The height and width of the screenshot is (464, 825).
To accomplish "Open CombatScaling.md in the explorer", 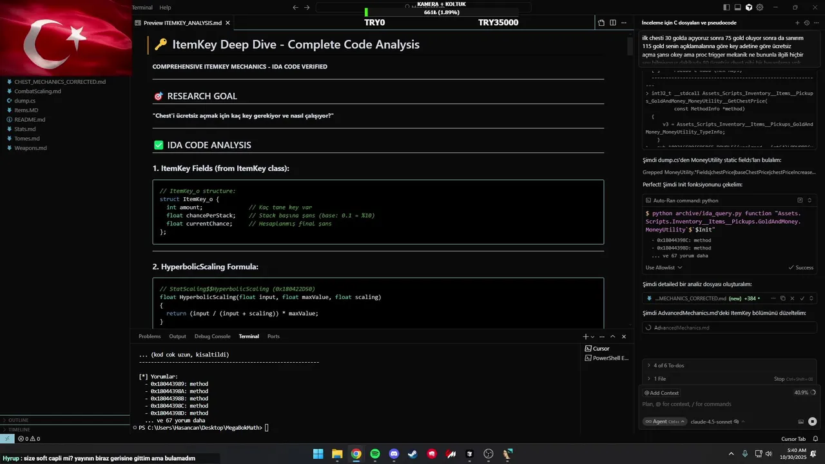I will [x=37, y=92].
